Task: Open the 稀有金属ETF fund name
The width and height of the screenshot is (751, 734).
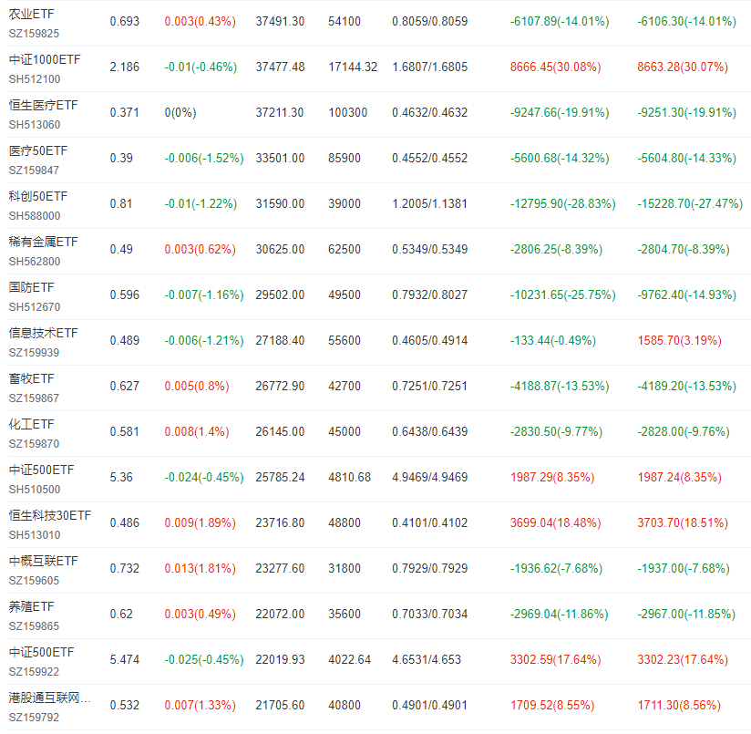Action: 43,242
